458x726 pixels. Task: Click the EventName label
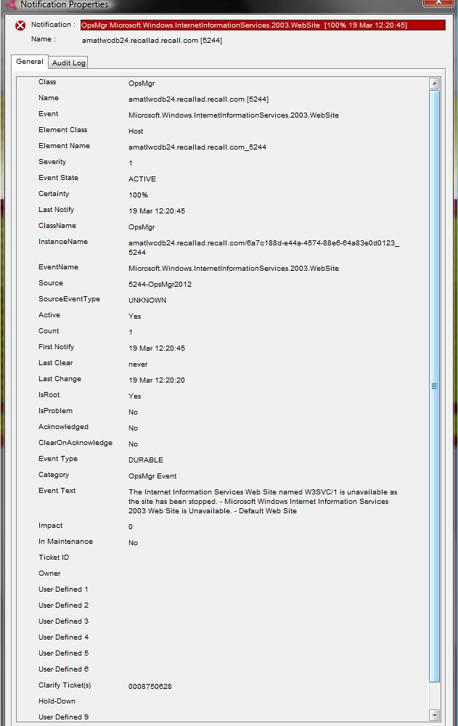tap(58, 266)
